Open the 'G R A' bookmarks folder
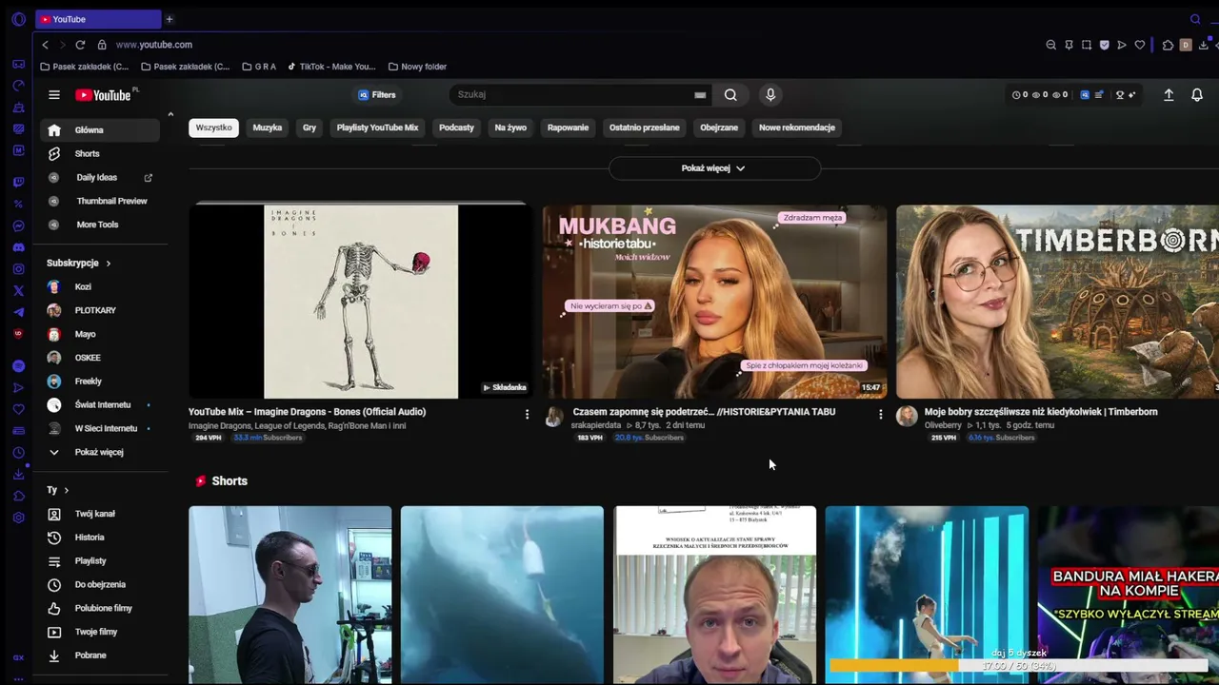The image size is (1219, 685). coord(259,67)
